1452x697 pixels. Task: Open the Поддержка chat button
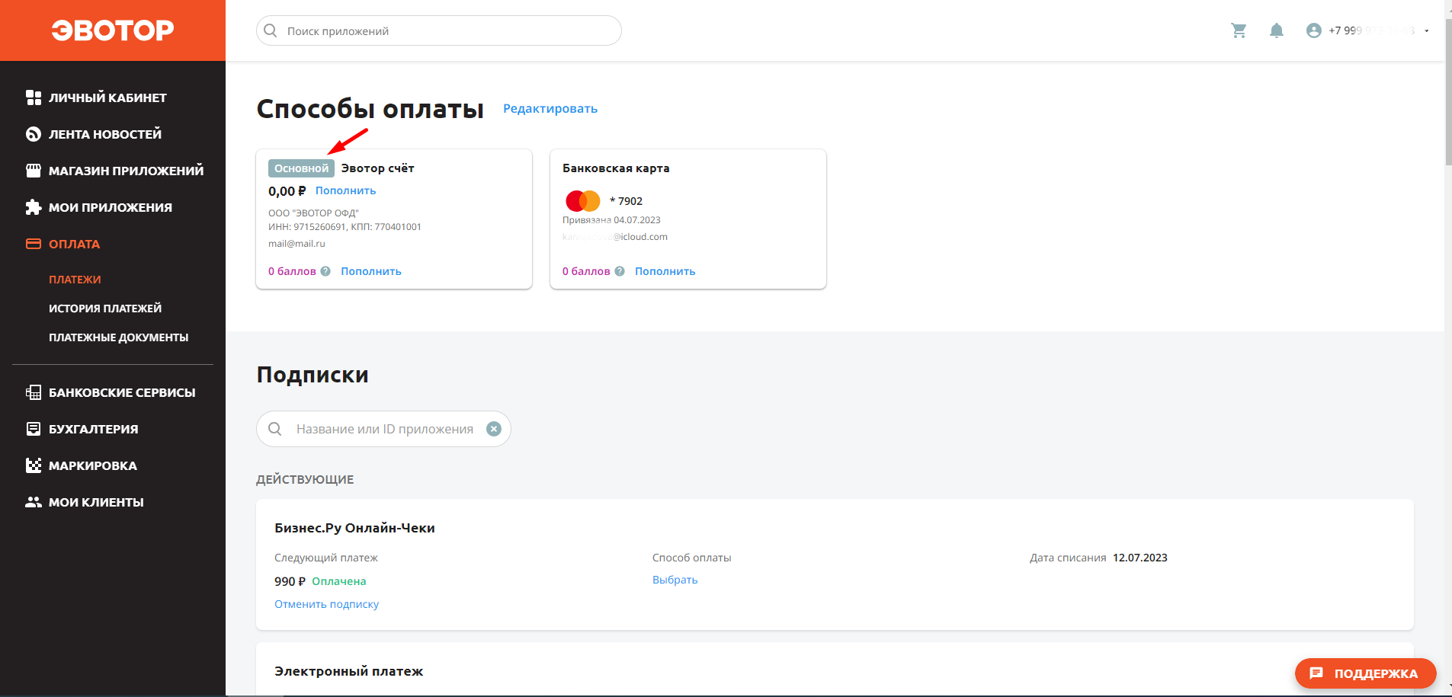click(x=1366, y=673)
